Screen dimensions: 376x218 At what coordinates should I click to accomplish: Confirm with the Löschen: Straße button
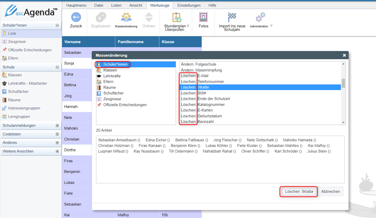pyautogui.click(x=299, y=191)
